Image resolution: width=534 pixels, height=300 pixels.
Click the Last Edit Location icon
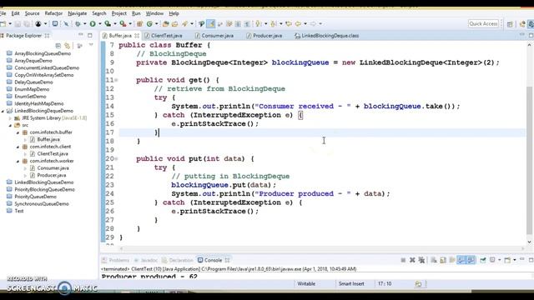click(289, 24)
